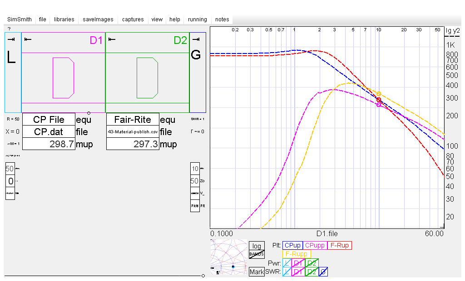Click the generator V_ mode field
This screenshot has width=465, height=281.
pyautogui.click(x=195, y=194)
